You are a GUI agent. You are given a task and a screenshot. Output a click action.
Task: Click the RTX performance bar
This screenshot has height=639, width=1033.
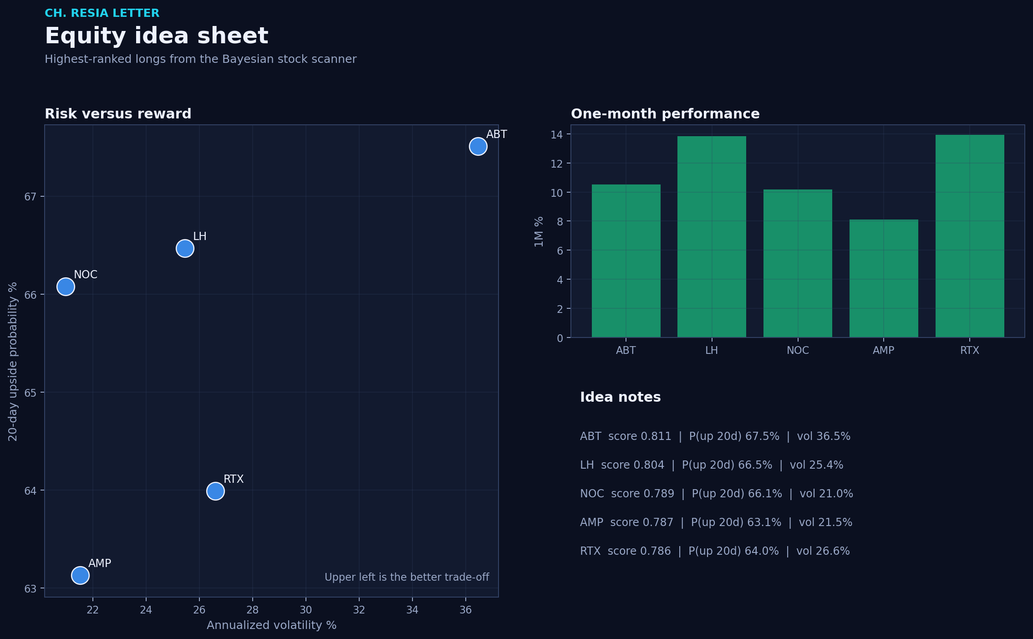point(970,236)
